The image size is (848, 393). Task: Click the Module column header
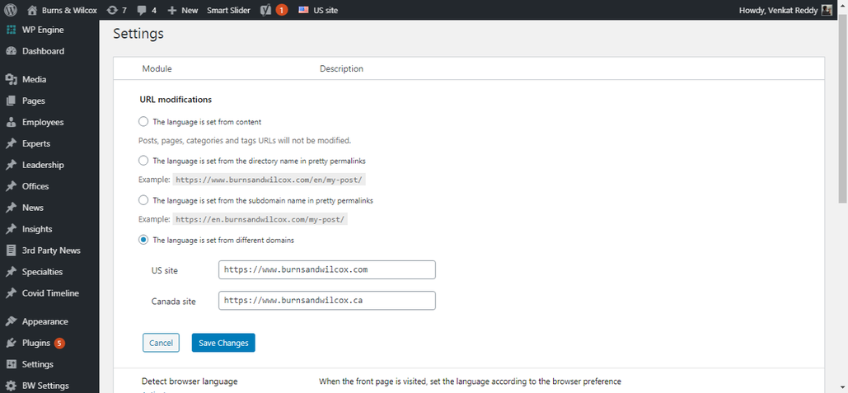[157, 68]
